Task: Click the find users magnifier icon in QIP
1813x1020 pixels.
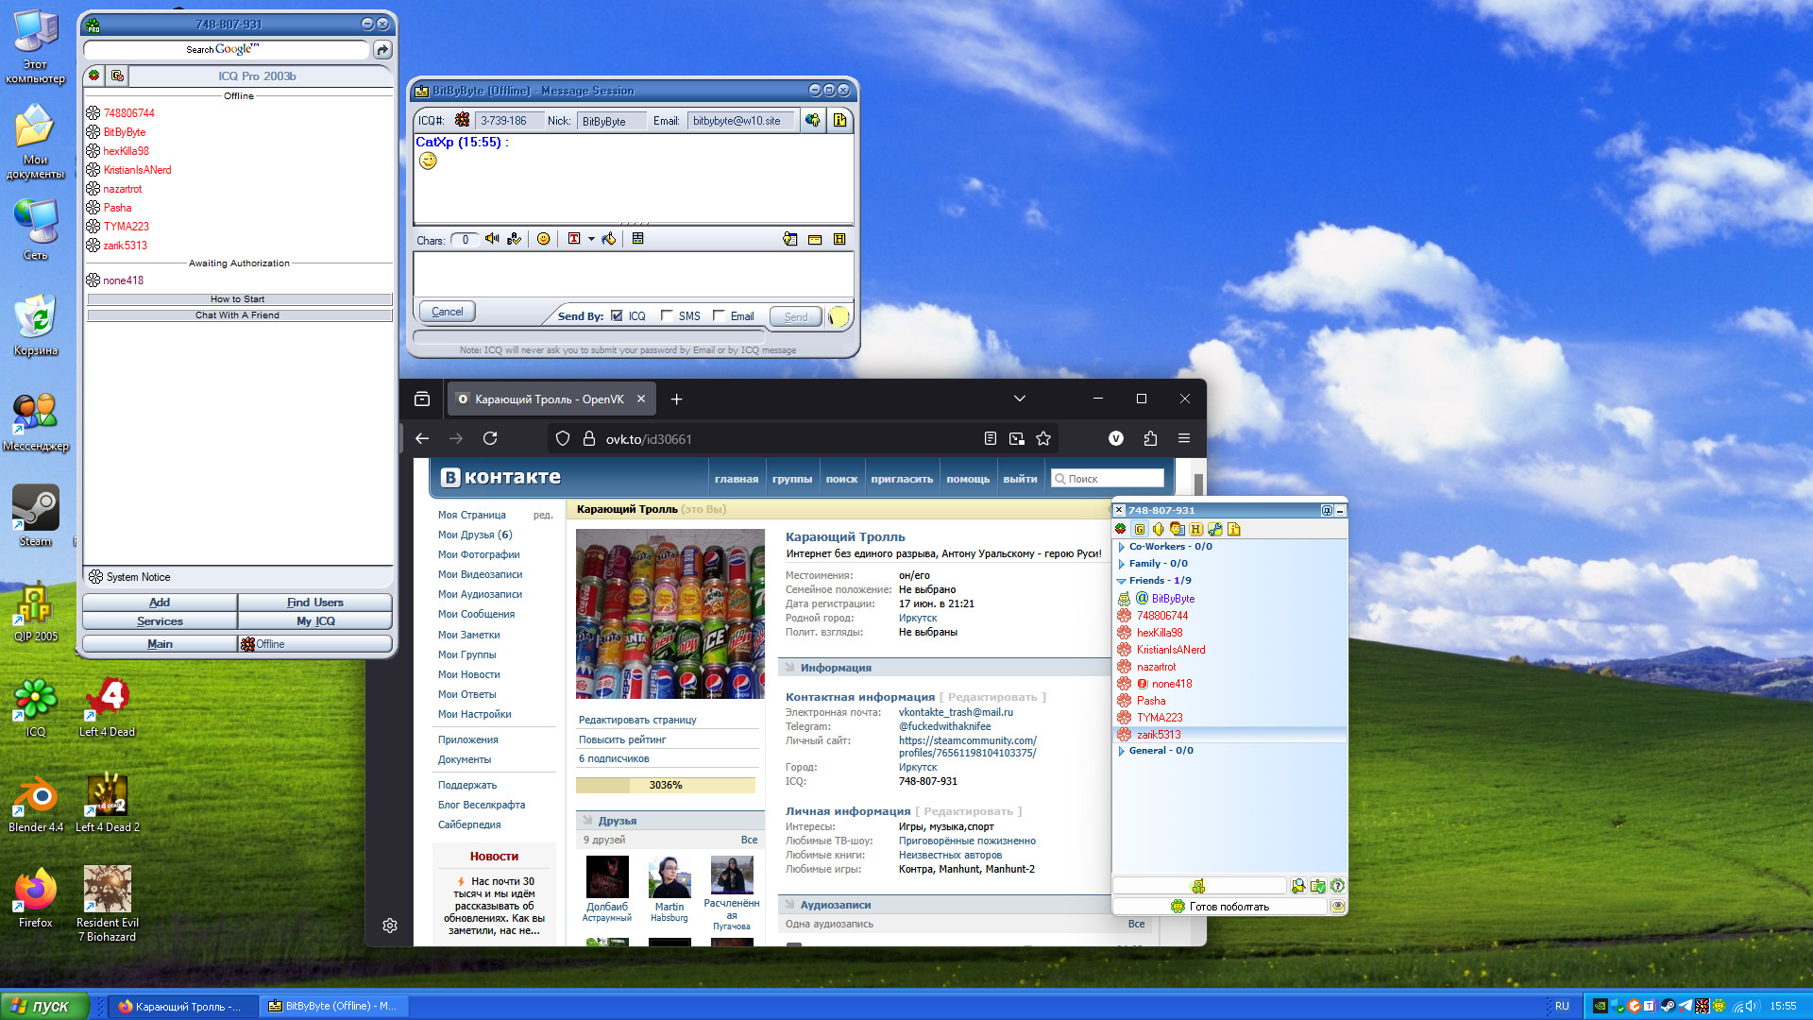Action: [x=1298, y=886]
